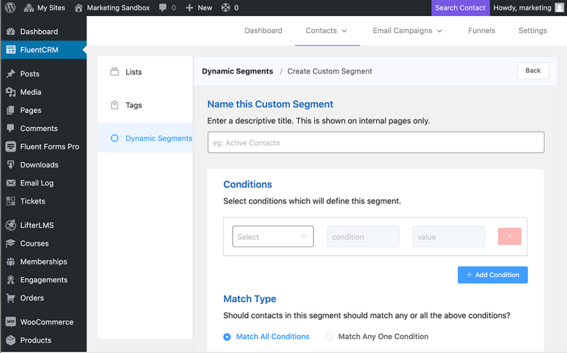Open the Settings tab
The width and height of the screenshot is (567, 353).
point(533,31)
